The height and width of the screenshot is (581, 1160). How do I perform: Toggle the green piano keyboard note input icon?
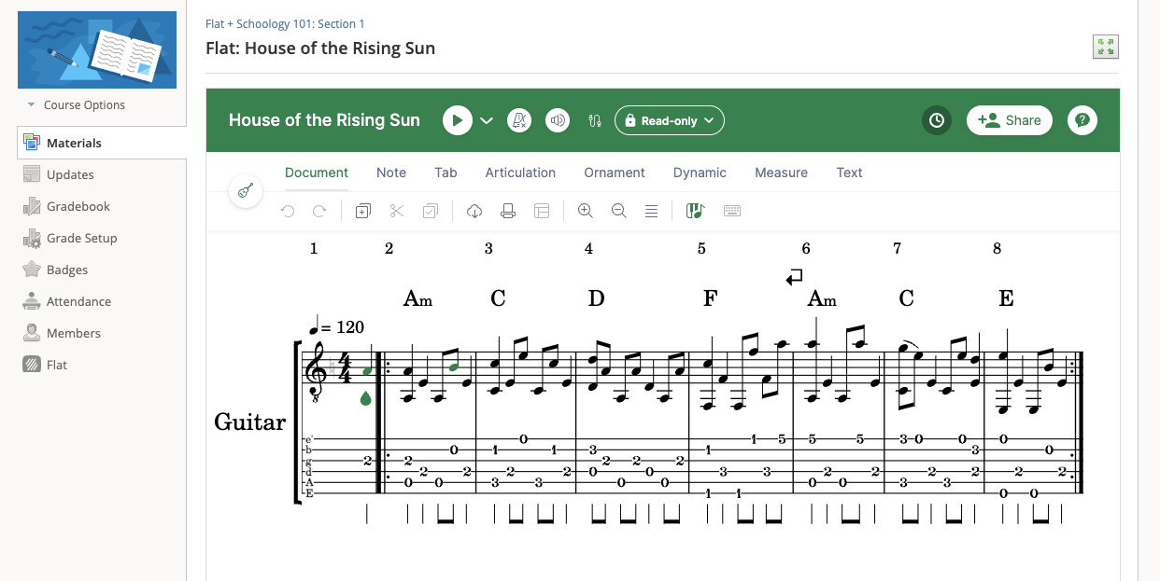tap(694, 212)
